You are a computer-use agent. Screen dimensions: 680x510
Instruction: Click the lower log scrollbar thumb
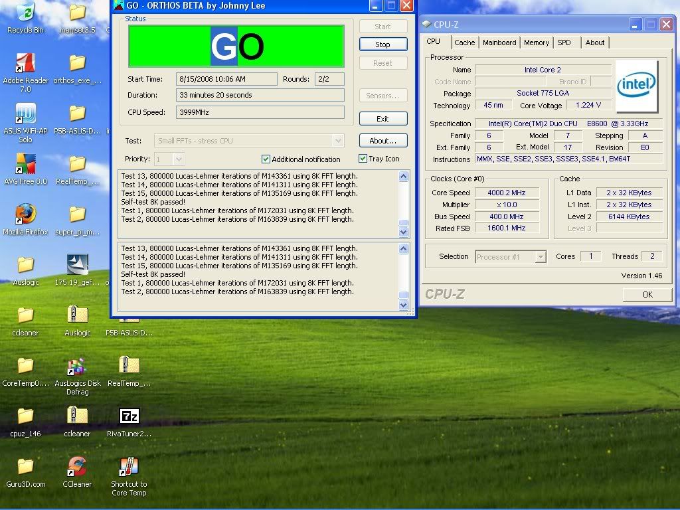tap(403, 296)
